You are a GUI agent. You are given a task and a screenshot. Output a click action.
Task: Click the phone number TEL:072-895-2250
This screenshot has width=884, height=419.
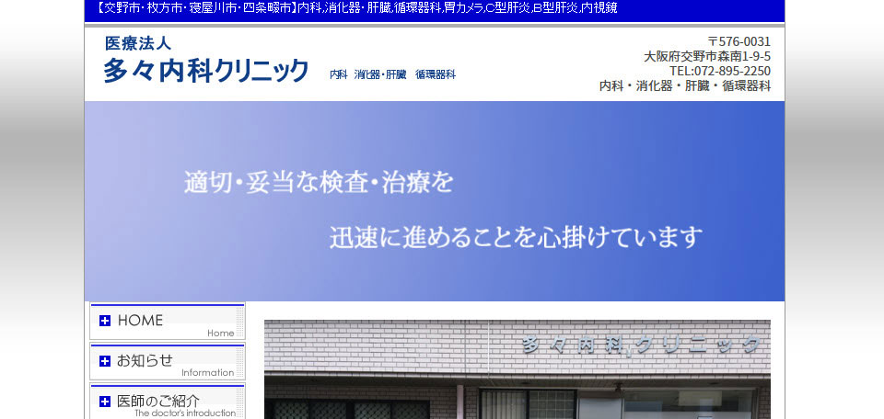tap(720, 71)
